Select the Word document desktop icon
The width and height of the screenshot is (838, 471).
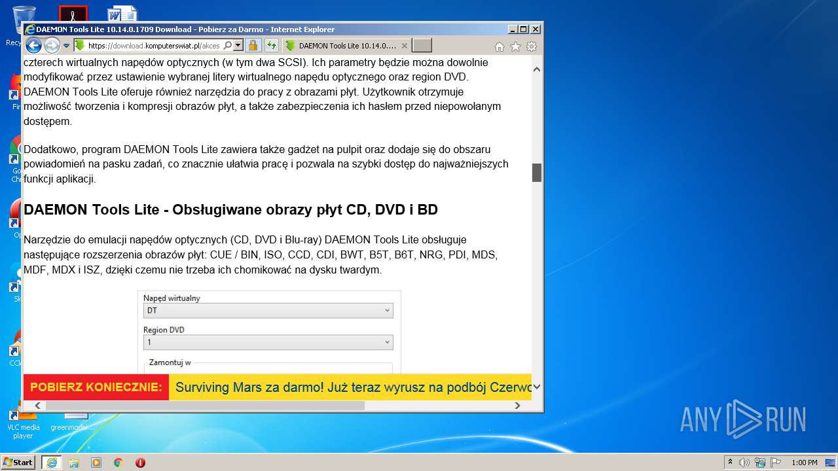pos(122,13)
